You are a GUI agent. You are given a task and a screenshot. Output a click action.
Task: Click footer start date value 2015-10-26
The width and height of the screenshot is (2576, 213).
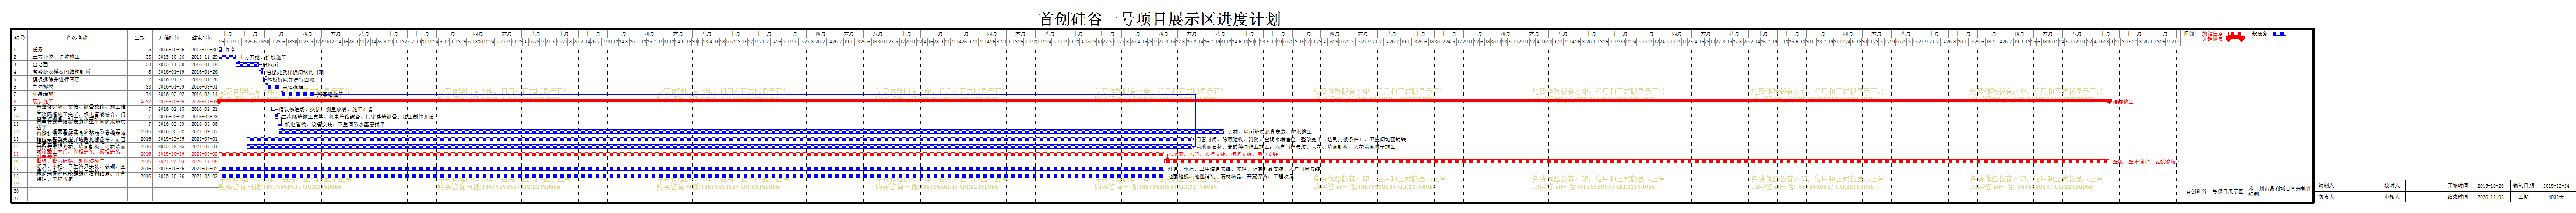[x=2491, y=186]
